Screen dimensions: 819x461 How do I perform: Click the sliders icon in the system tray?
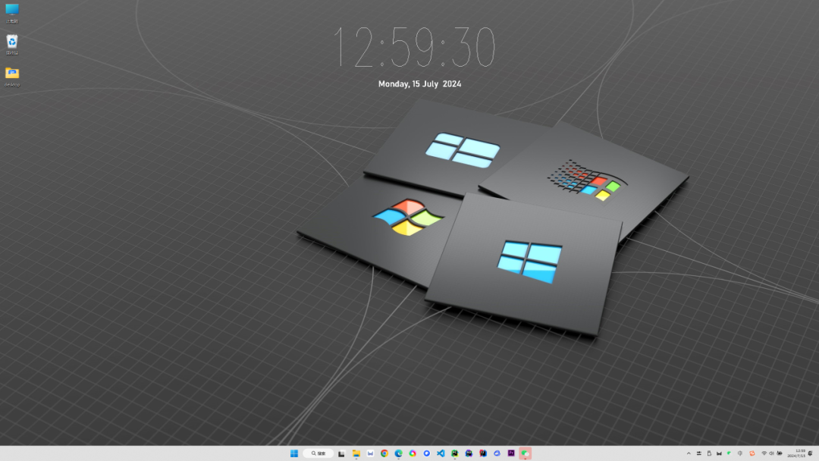699,453
